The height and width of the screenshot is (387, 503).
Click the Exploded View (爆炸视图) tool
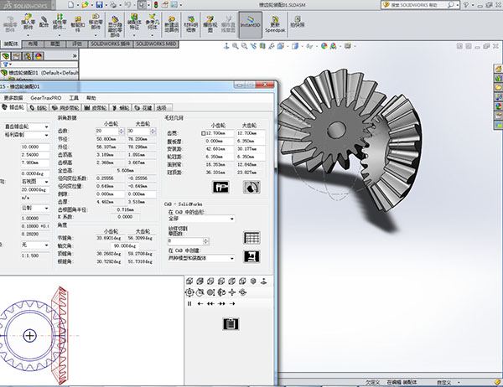point(210,24)
